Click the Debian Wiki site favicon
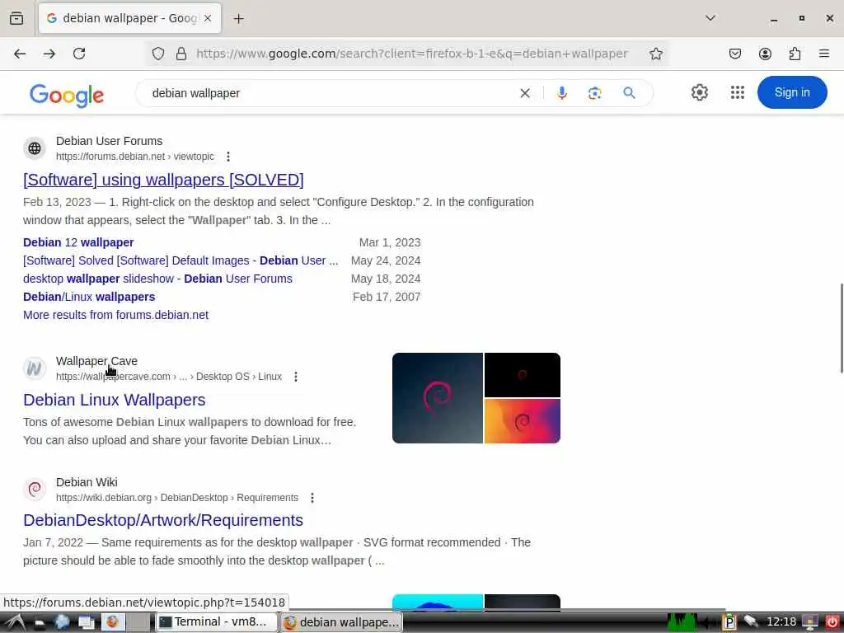 [35, 490]
